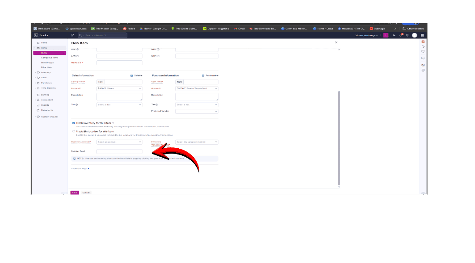Click the Cancel button

86,192
